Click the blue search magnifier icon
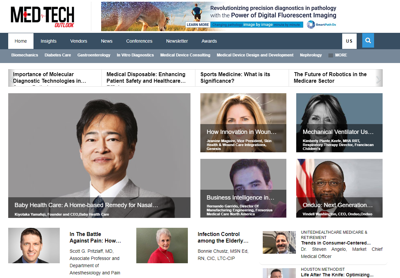400x278 pixels. 368,41
